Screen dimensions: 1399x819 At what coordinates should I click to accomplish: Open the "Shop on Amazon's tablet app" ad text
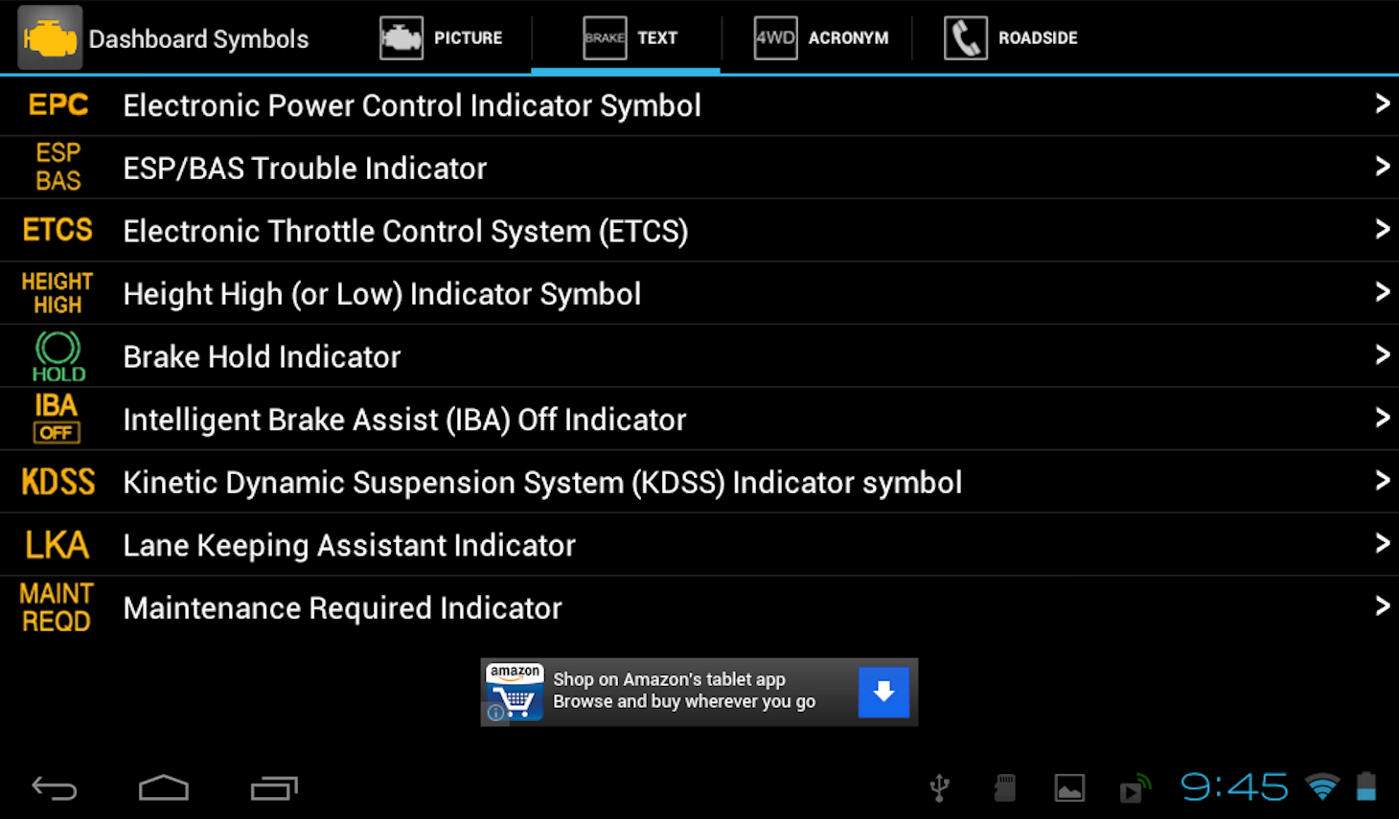[669, 679]
